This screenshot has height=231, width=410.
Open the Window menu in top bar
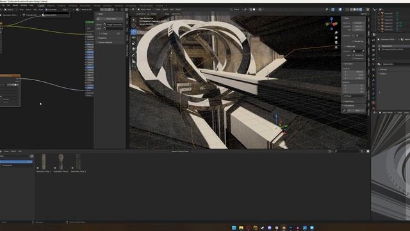[x=24, y=5]
